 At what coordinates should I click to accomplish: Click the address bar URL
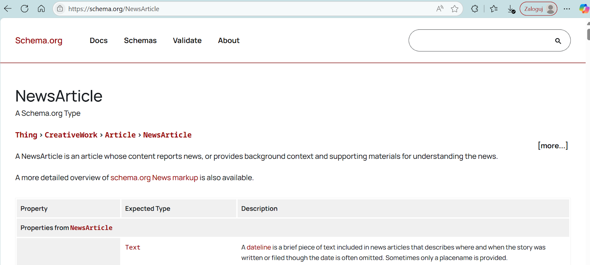coord(114,9)
